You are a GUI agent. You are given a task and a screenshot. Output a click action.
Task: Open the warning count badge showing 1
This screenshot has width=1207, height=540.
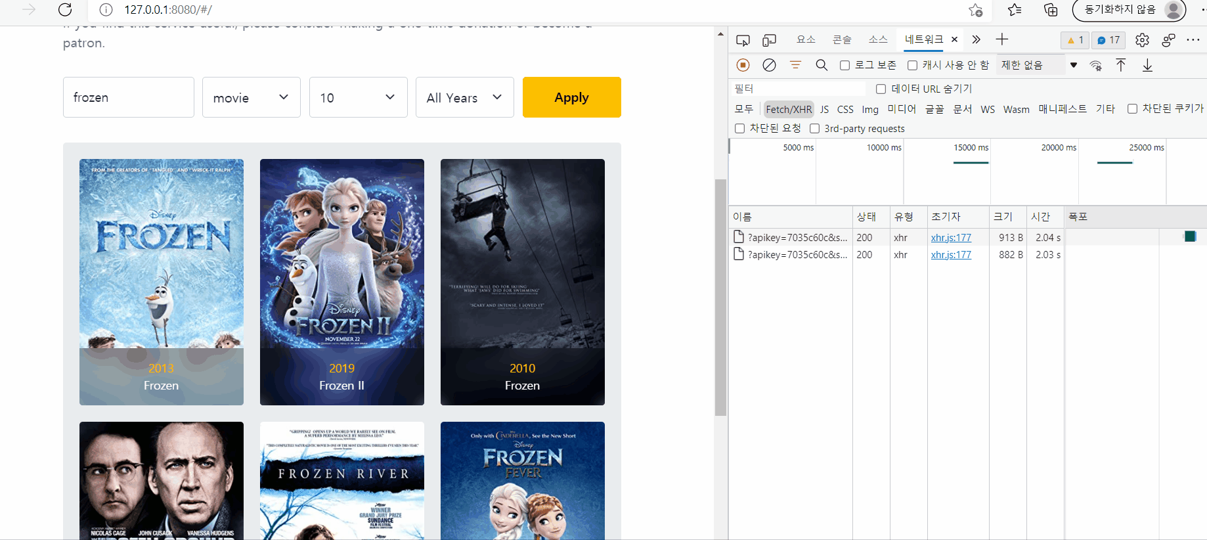coord(1075,40)
